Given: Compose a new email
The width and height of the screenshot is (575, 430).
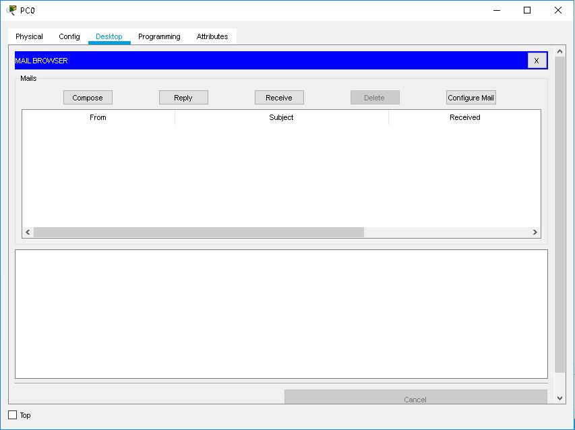Looking at the screenshot, I should tap(87, 97).
